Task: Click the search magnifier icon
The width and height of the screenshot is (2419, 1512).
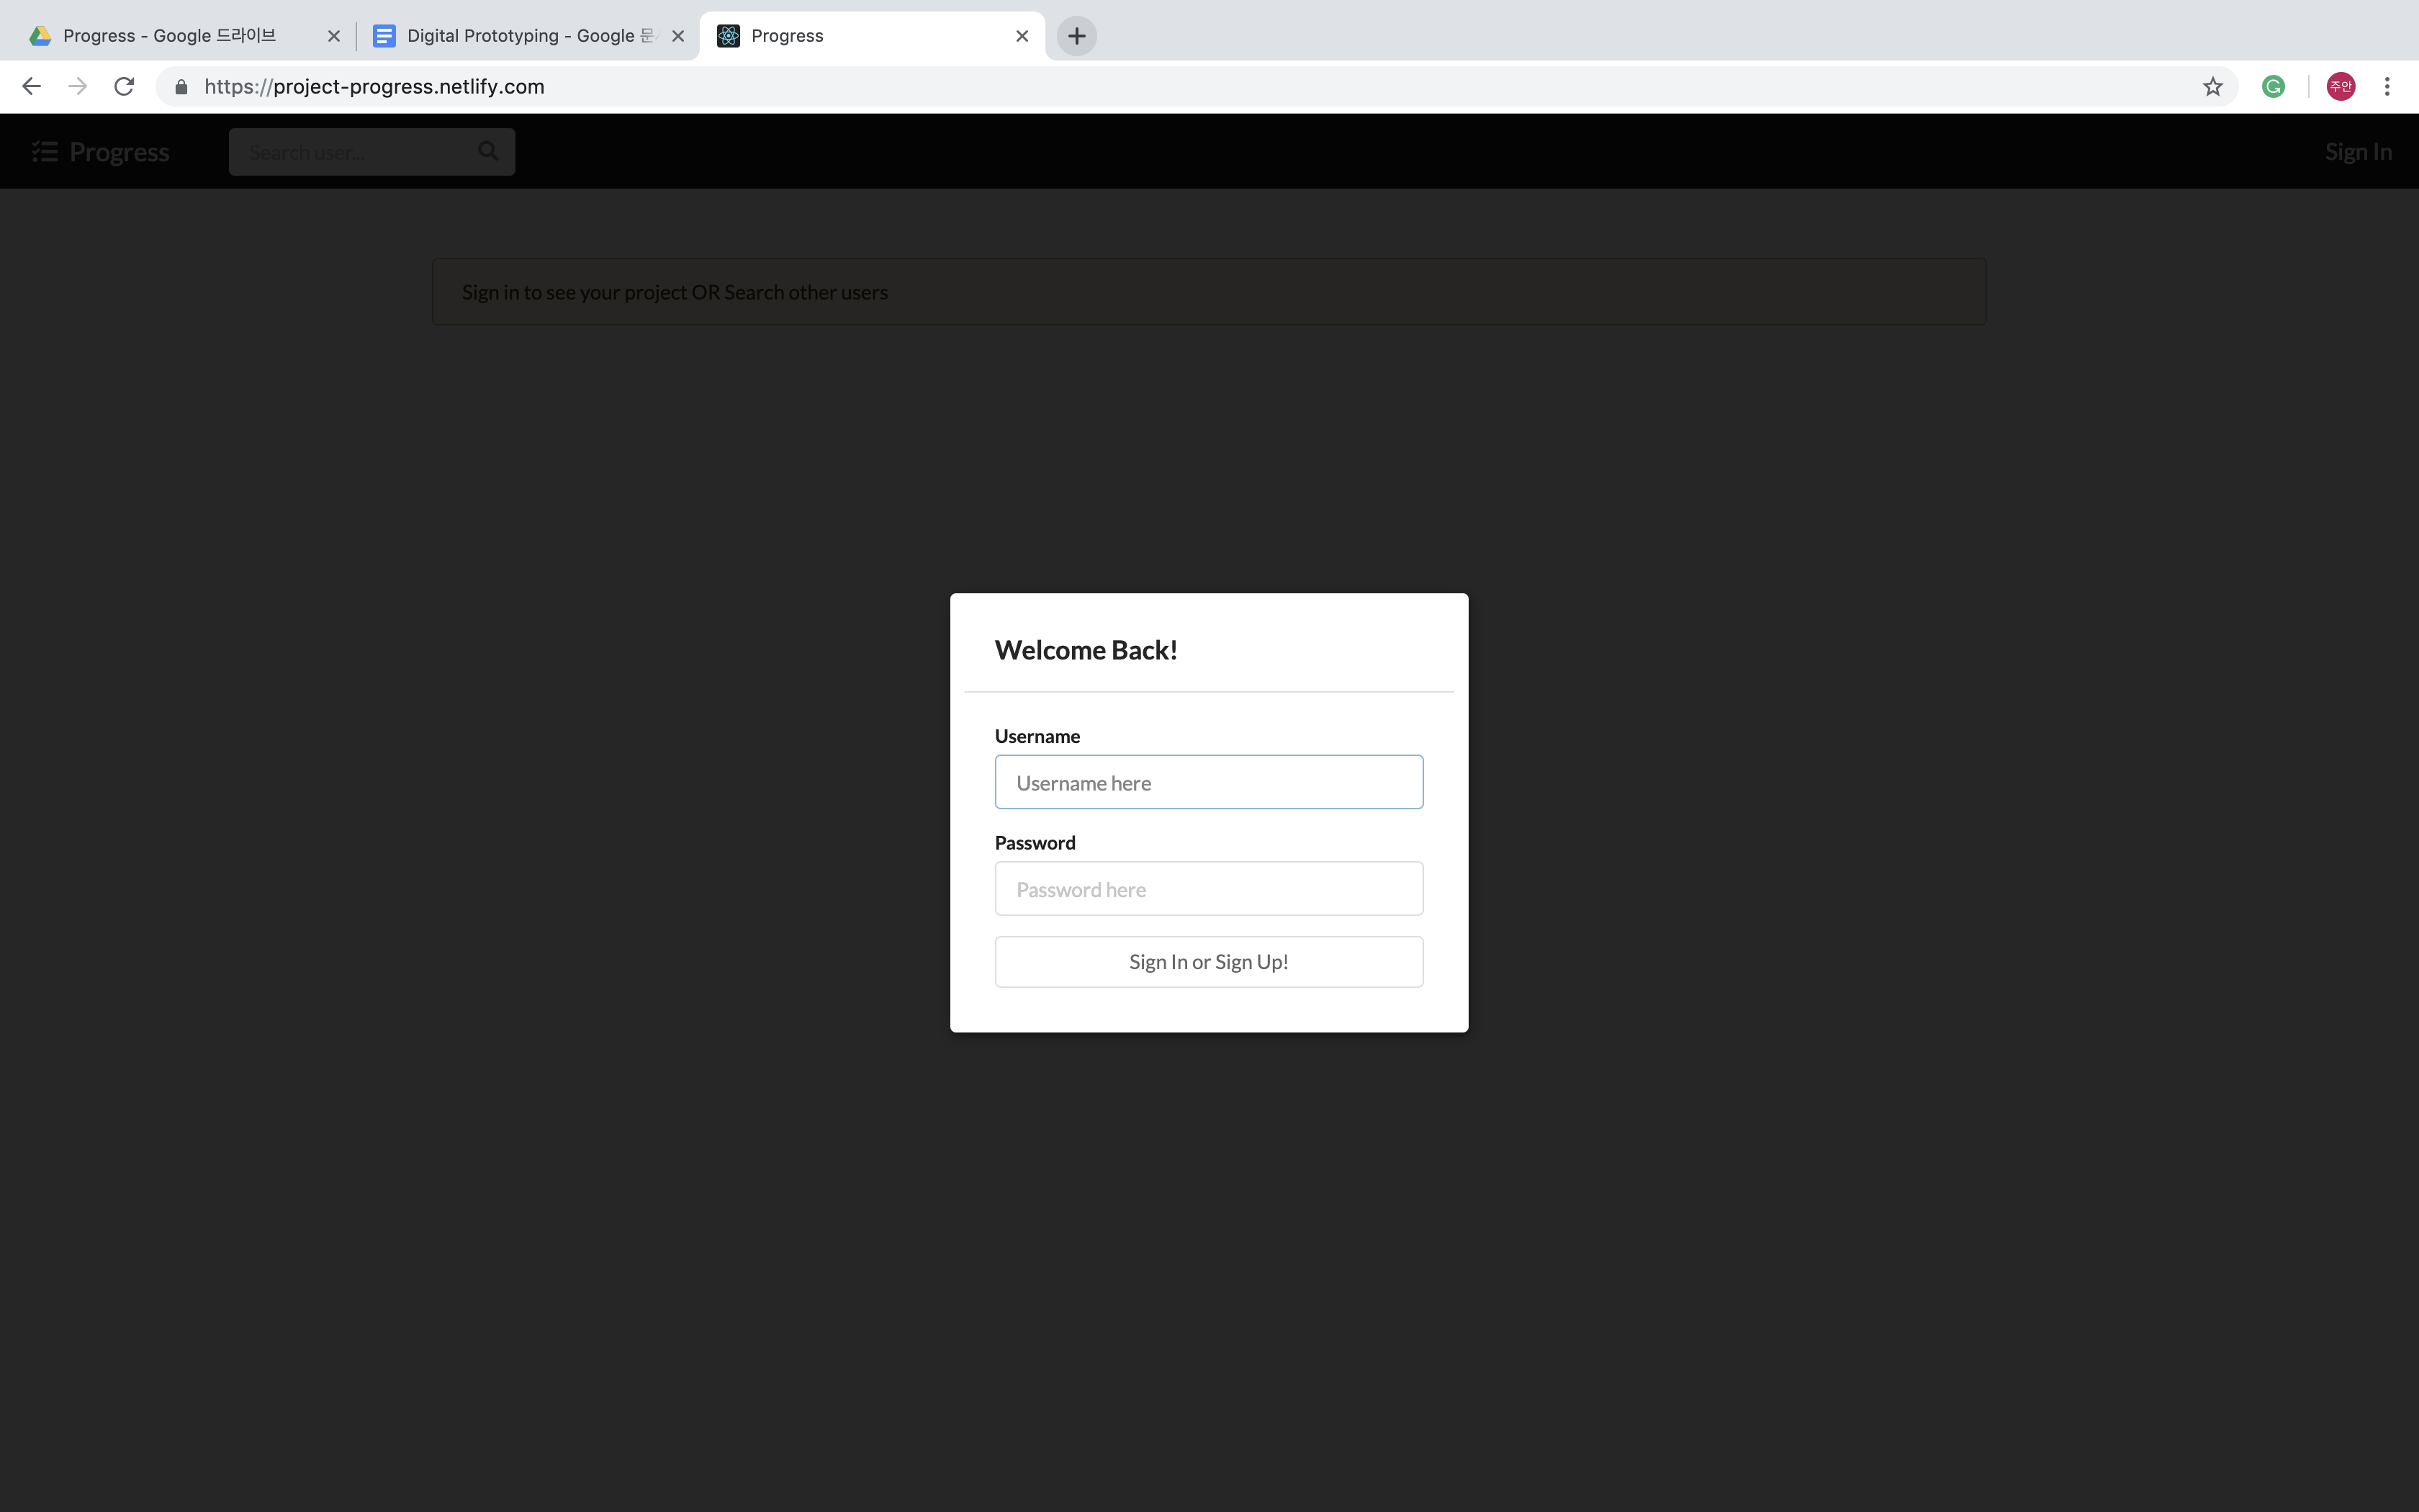Action: coord(488,151)
